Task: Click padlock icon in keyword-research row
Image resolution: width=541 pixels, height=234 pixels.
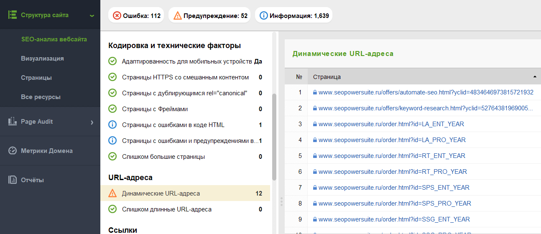Action: (315, 108)
